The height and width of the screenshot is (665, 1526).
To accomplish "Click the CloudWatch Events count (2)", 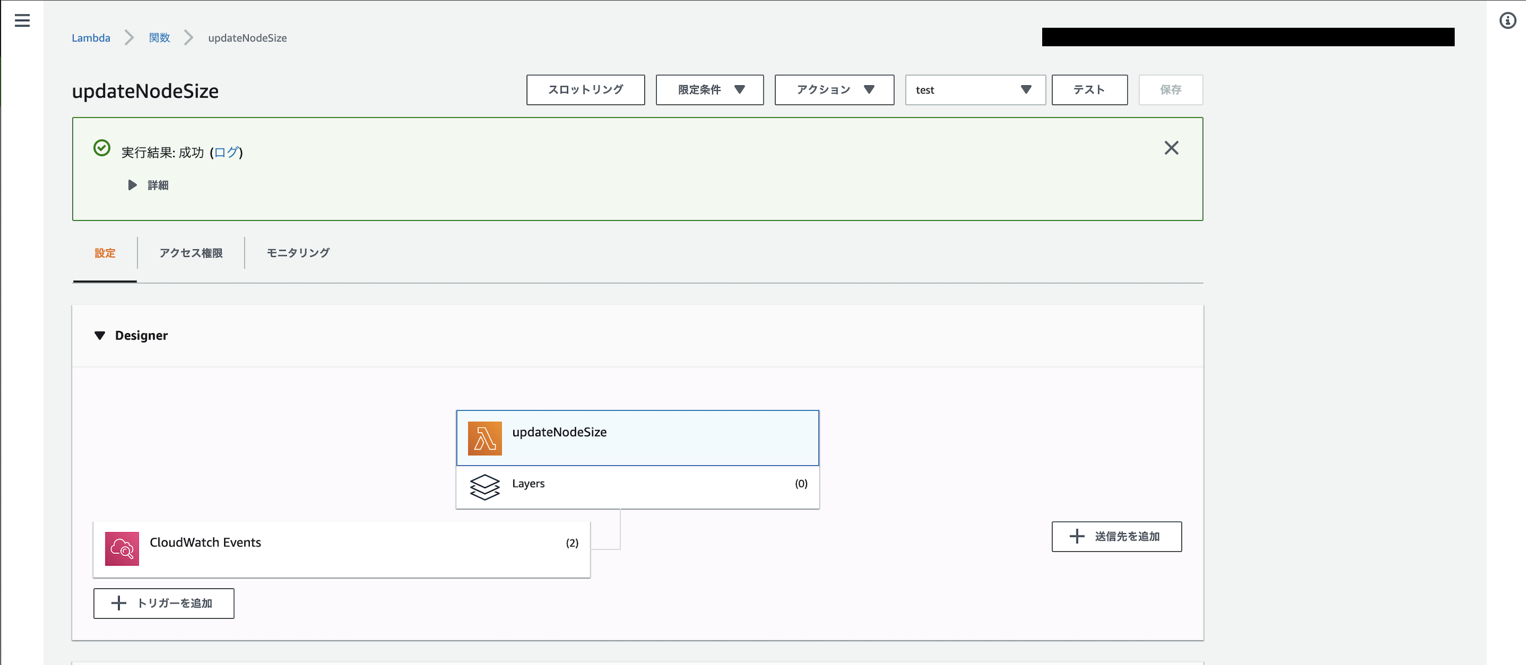I will tap(571, 543).
